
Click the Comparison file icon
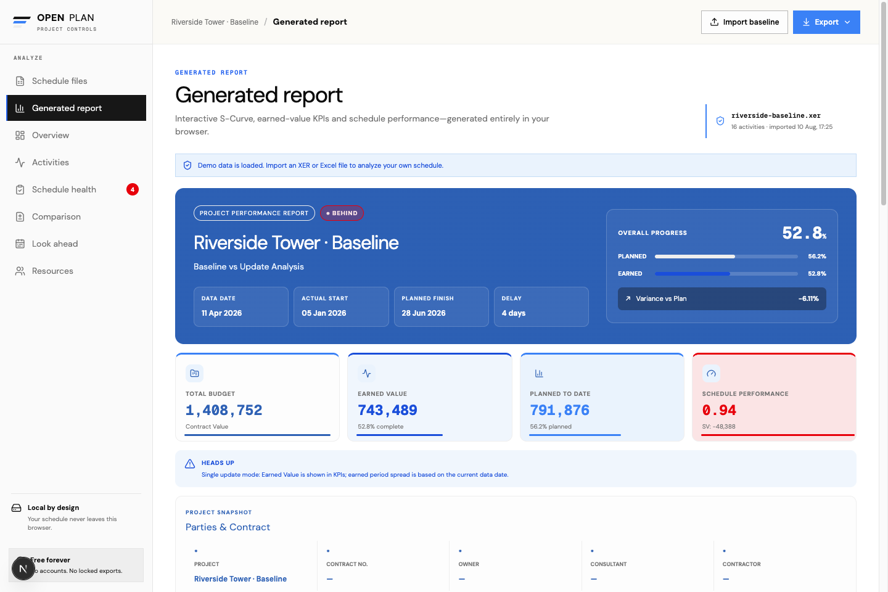tap(20, 216)
